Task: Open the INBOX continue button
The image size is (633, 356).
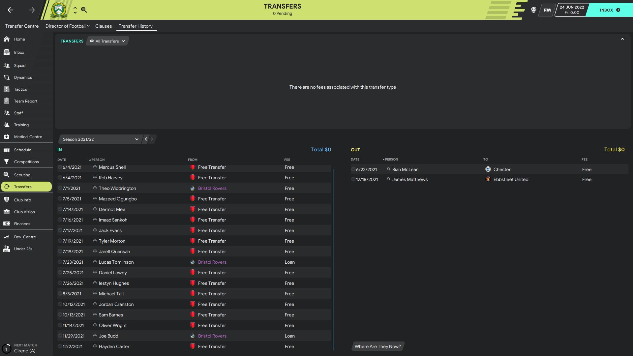Action: [x=610, y=10]
